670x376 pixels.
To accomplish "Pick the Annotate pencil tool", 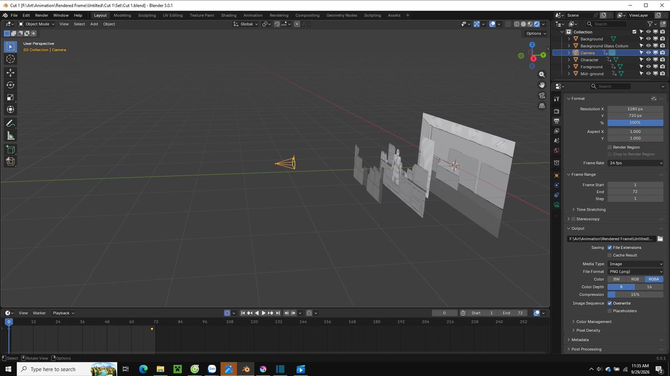I will tap(11, 124).
